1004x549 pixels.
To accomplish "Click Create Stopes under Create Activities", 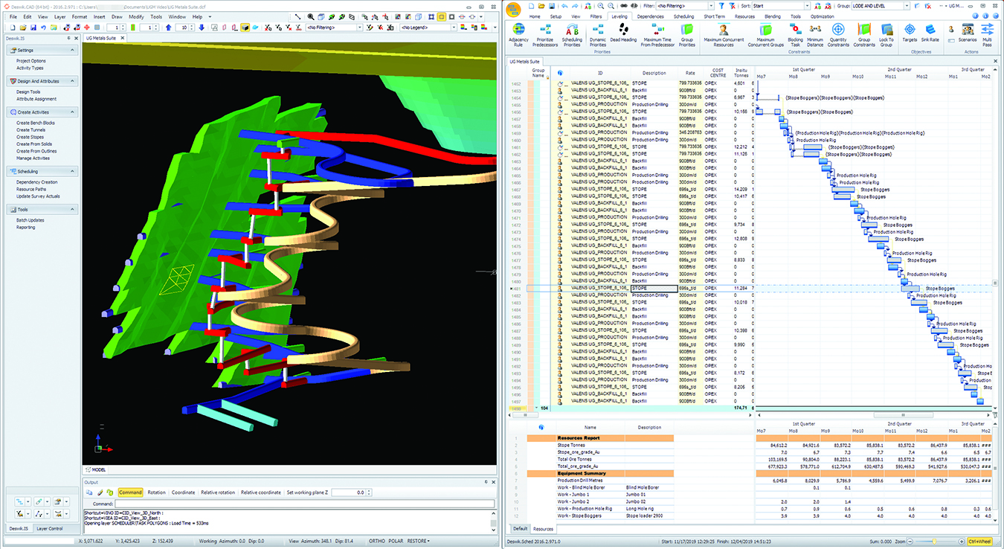I will pyautogui.click(x=30, y=137).
